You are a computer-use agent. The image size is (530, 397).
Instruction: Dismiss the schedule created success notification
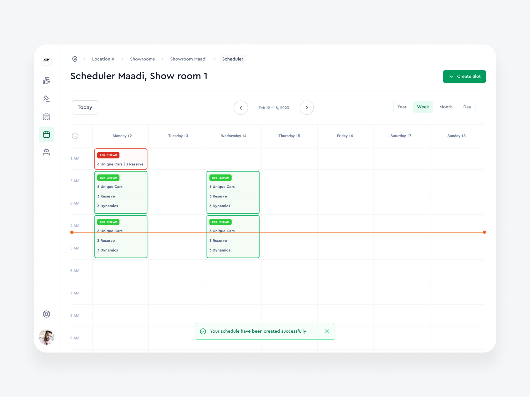[327, 331]
